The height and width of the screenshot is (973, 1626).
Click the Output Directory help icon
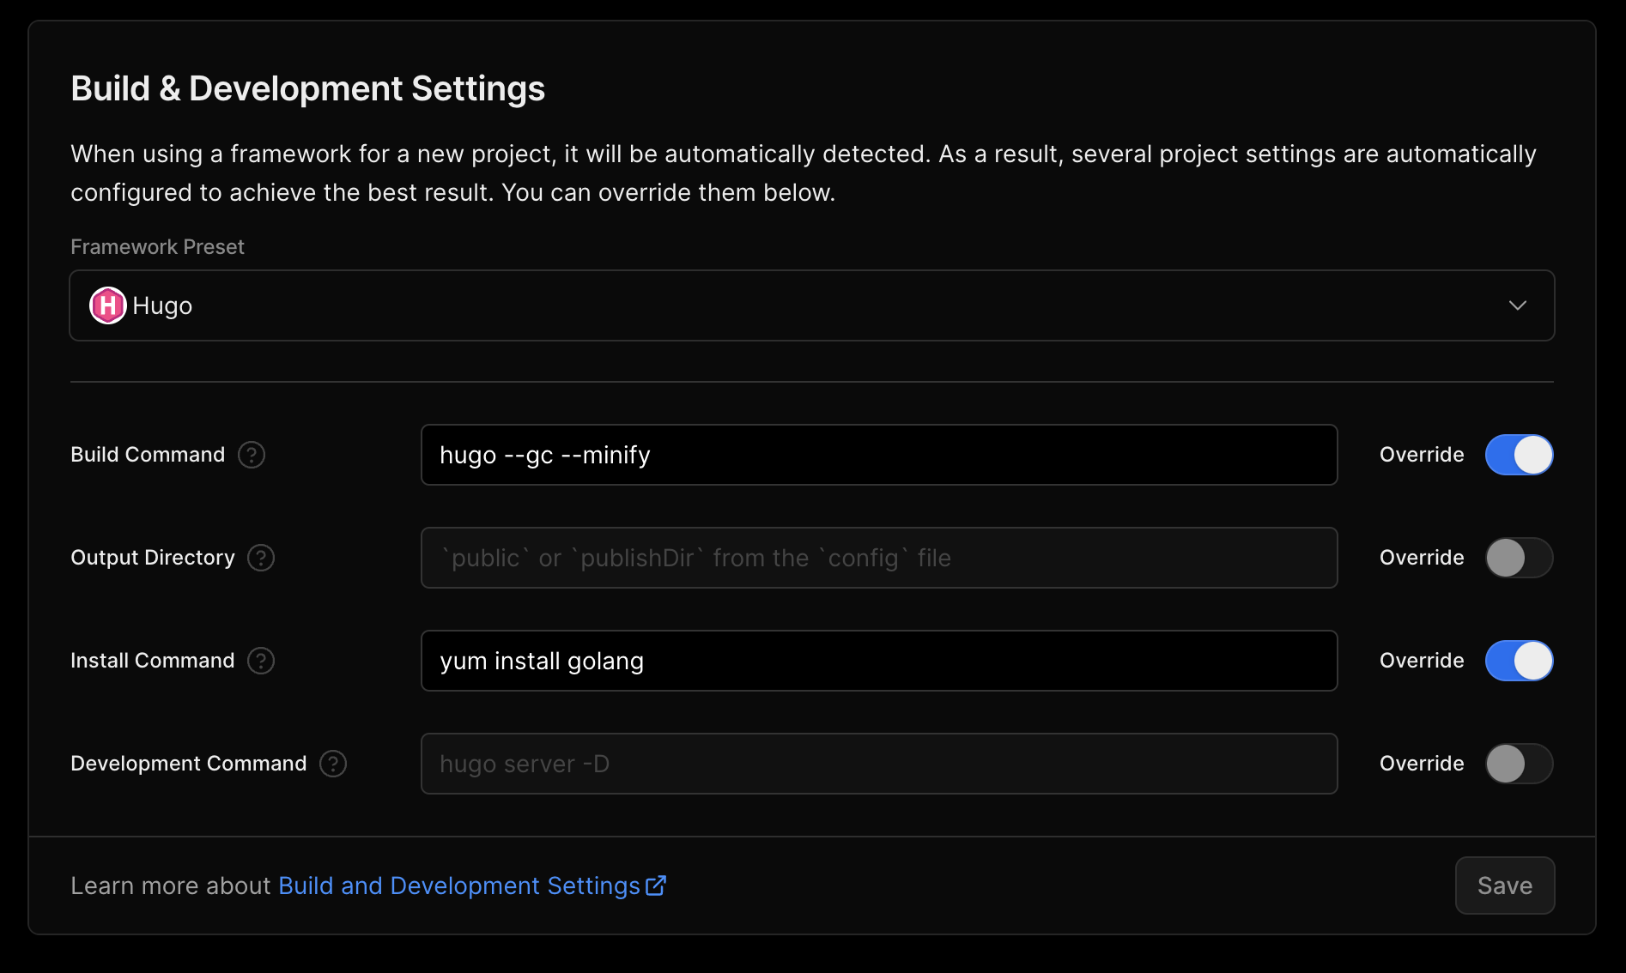pyautogui.click(x=260, y=558)
